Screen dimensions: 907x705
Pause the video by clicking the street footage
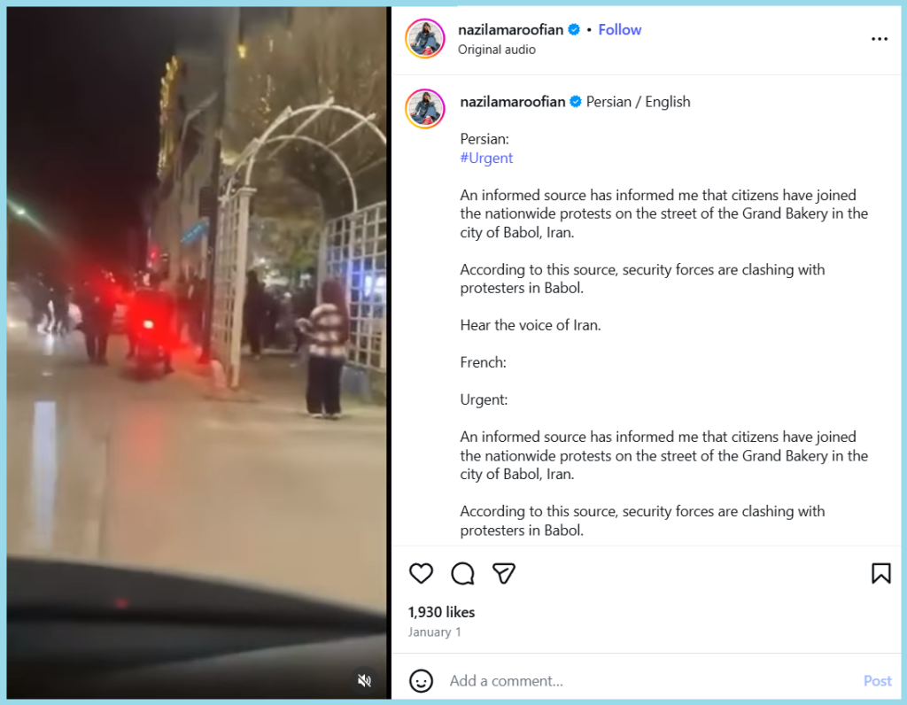(x=197, y=347)
